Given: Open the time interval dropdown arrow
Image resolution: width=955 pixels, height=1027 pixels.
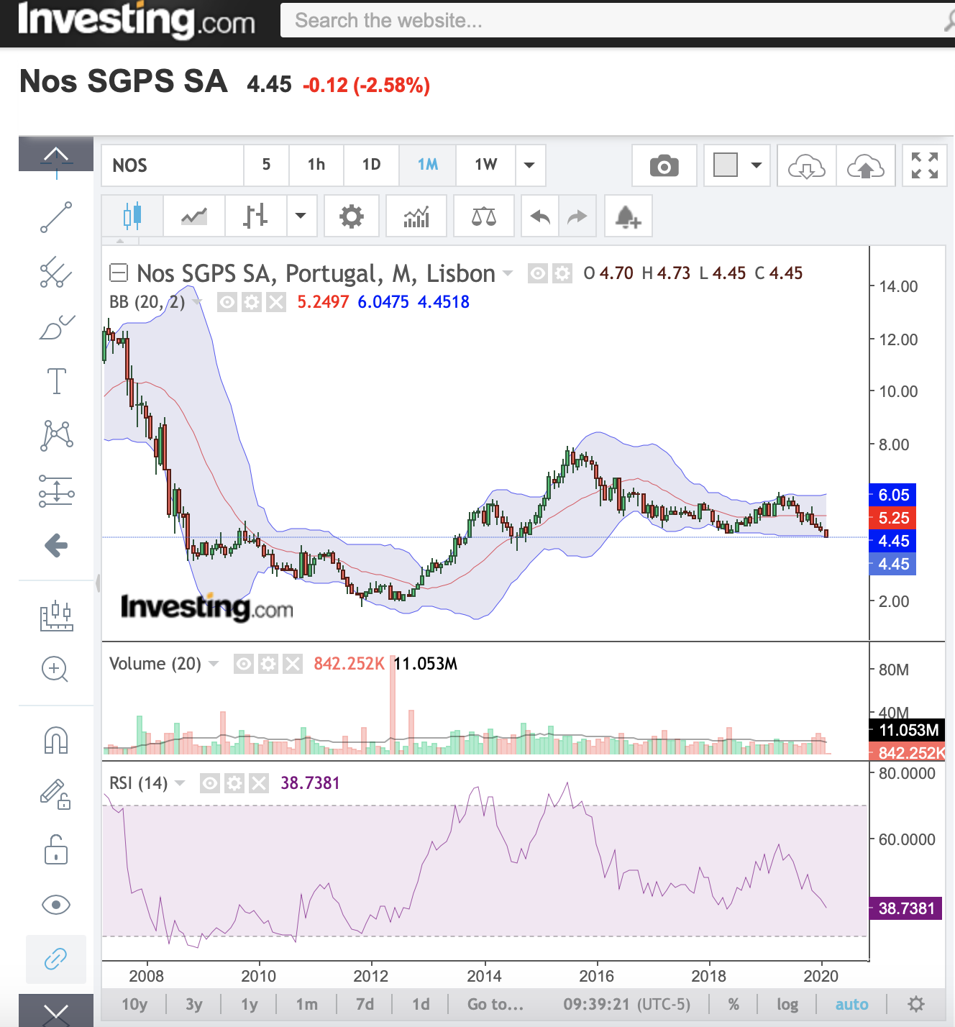Looking at the screenshot, I should 529,165.
